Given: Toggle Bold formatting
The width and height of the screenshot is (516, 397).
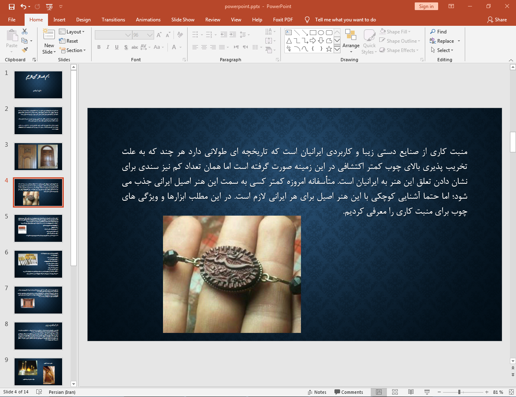Looking at the screenshot, I should [99, 47].
